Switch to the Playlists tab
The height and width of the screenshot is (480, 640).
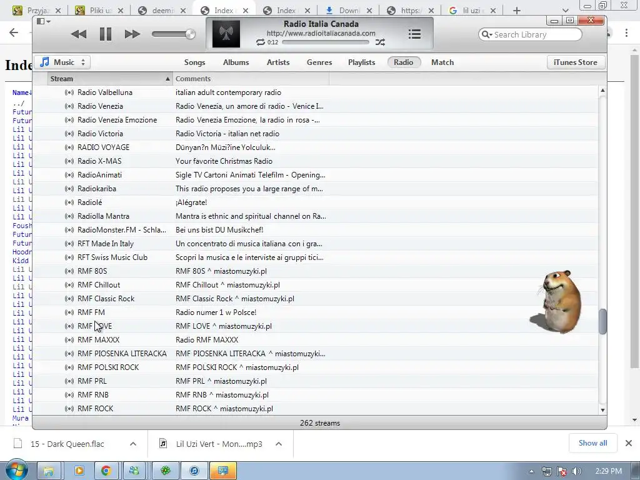pos(361,62)
